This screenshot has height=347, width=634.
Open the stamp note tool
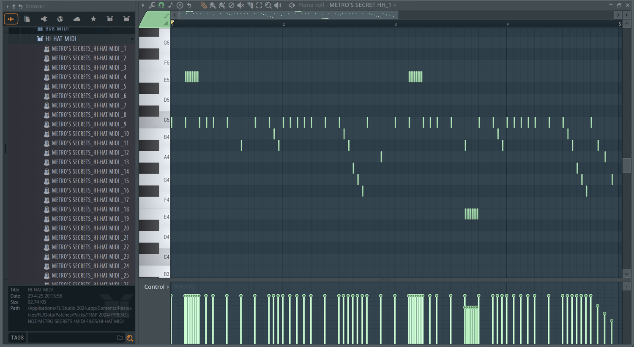point(170,5)
